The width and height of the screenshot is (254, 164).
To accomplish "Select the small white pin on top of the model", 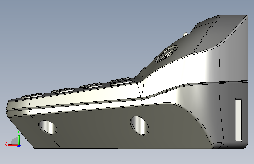I will coord(185,34).
